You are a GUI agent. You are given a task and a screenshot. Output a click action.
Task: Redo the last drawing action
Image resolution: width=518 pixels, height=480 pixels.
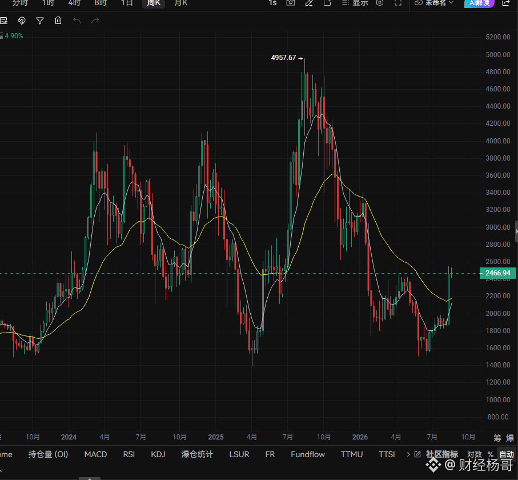[95, 21]
